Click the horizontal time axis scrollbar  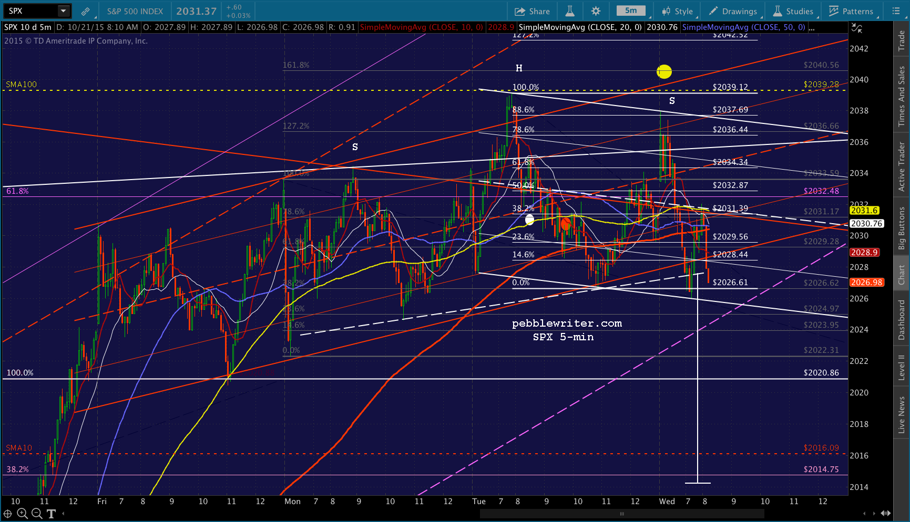point(622,514)
